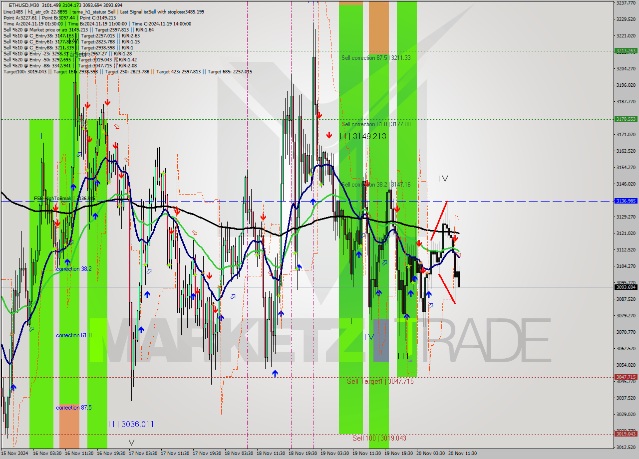Click the blue 3136.985 price tag
The height and width of the screenshot is (459, 639).
click(626, 201)
